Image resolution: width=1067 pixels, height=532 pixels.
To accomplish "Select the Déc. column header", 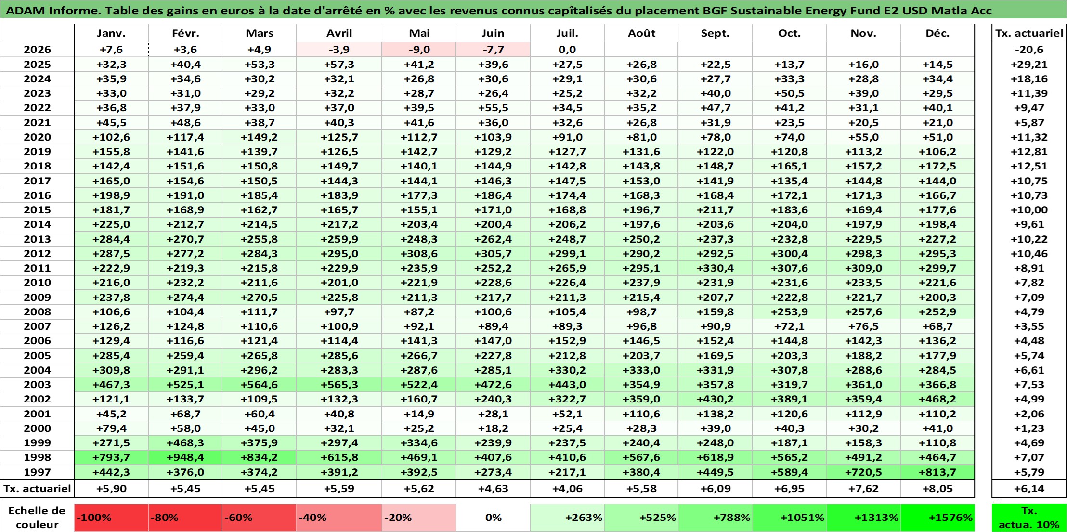I will [x=937, y=33].
